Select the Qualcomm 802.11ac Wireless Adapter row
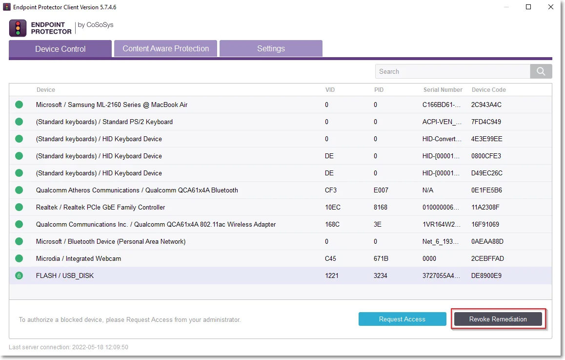Screen dimensions: 565x360 pos(281,224)
